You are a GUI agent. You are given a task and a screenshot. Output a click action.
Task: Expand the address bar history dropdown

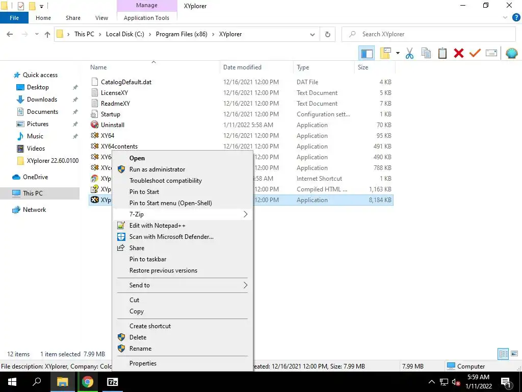[312, 34]
